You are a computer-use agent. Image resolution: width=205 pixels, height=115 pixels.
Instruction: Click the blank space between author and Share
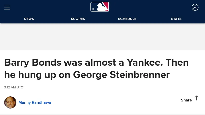coord(115,102)
